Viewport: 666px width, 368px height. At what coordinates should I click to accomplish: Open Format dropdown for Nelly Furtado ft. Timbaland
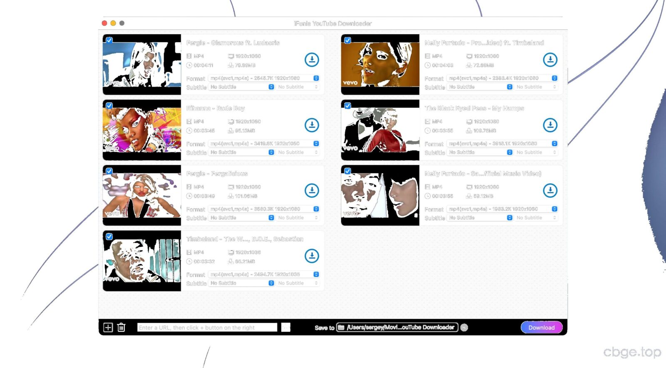coord(502,78)
